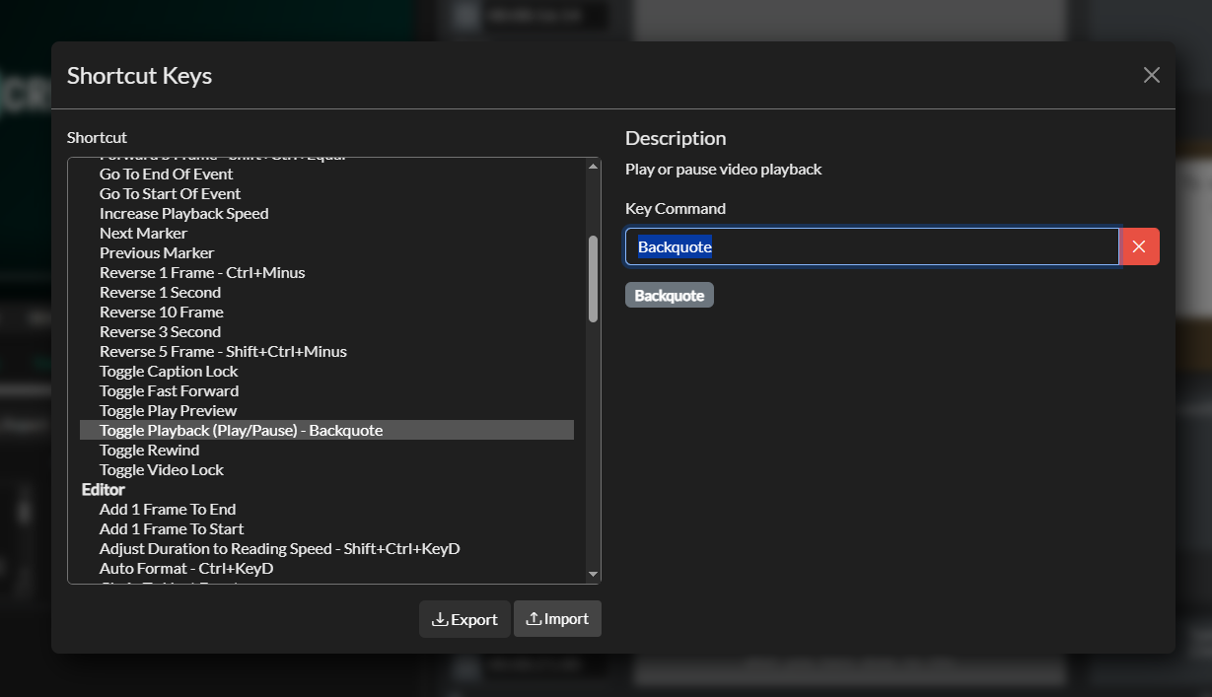This screenshot has width=1212, height=697.
Task: Select Toggle Playback (Play/Pause) shortcut
Action: pos(326,431)
